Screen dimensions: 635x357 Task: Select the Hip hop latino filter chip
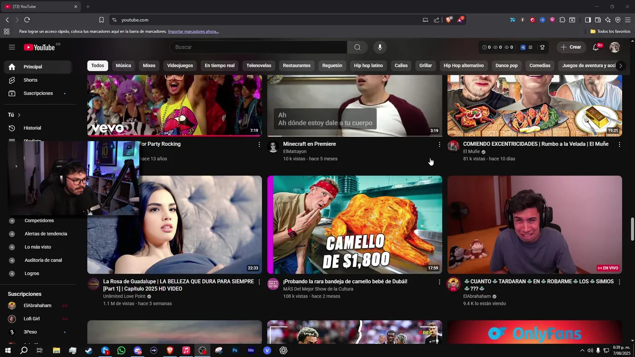[369, 65]
